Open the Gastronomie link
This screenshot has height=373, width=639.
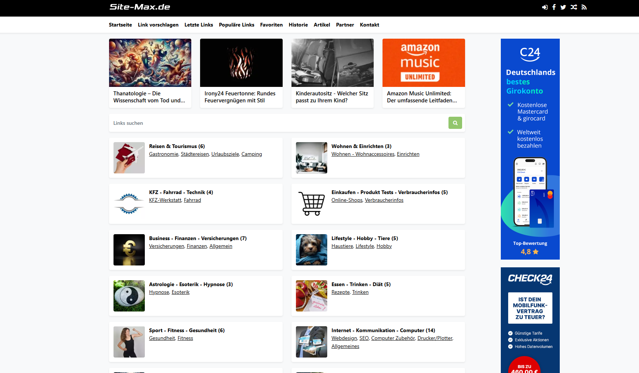pos(163,154)
